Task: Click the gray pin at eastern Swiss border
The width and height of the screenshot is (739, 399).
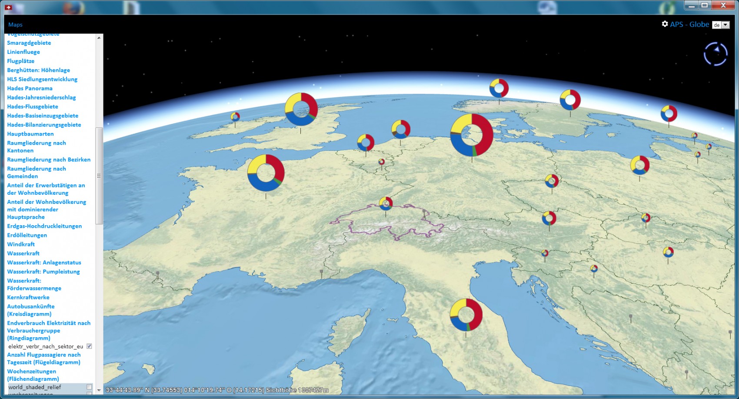Action: point(424,213)
